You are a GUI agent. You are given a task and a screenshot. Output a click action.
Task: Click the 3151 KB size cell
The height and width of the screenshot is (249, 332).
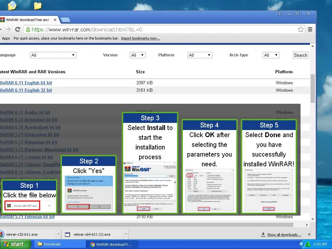tap(144, 90)
